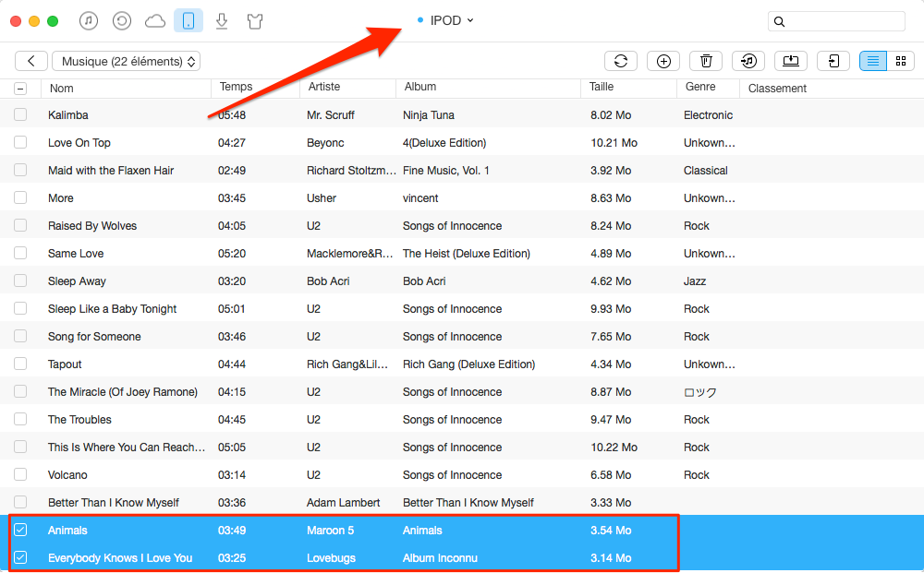
Task: Select the song Song for Someone
Action: click(94, 336)
